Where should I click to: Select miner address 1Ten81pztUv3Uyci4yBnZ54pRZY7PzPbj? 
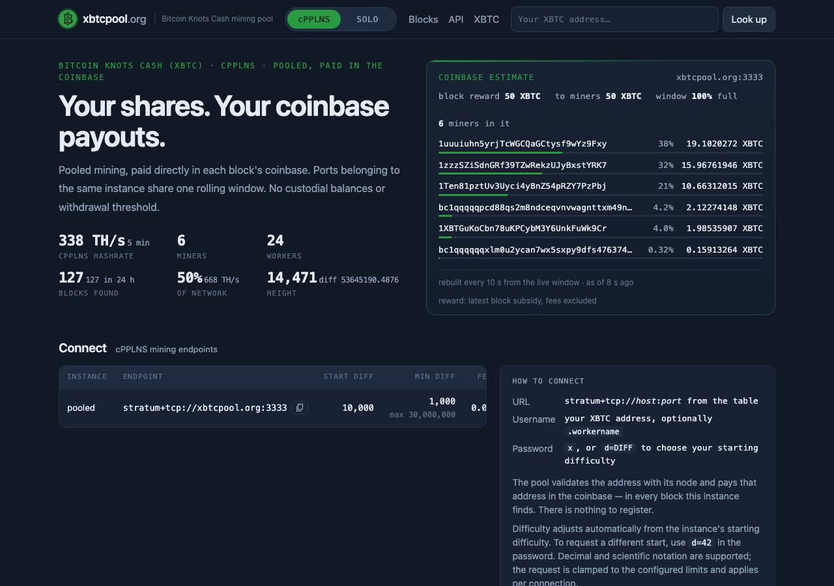523,186
